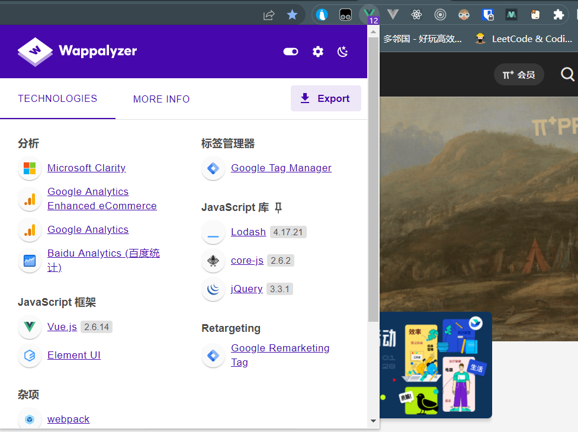The width and height of the screenshot is (578, 432).
Task: Click the jQuery swirl icon
Action: pos(213,289)
